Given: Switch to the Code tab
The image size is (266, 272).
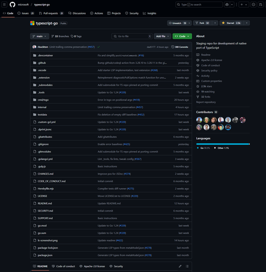Looking at the screenshot, I should [8, 13].
